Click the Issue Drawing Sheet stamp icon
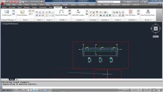 148,11
